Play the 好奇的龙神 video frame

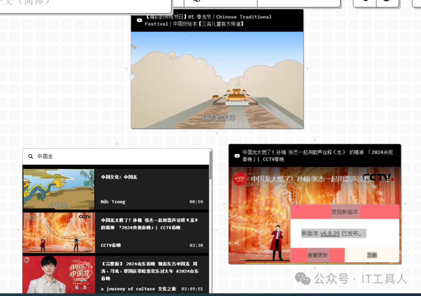point(217,80)
